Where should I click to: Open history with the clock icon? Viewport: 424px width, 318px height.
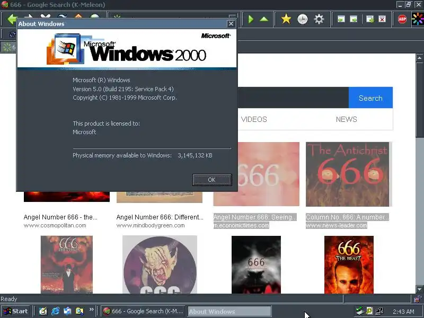(302, 19)
